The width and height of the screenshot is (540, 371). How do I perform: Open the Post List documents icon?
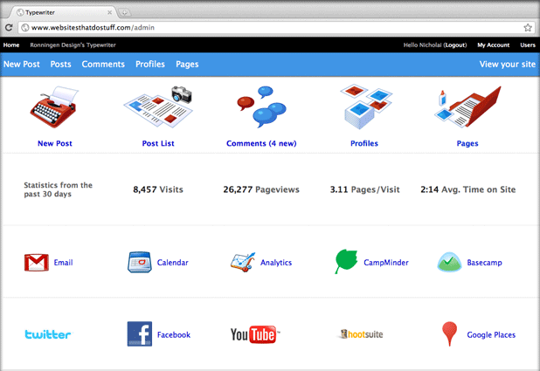click(158, 106)
